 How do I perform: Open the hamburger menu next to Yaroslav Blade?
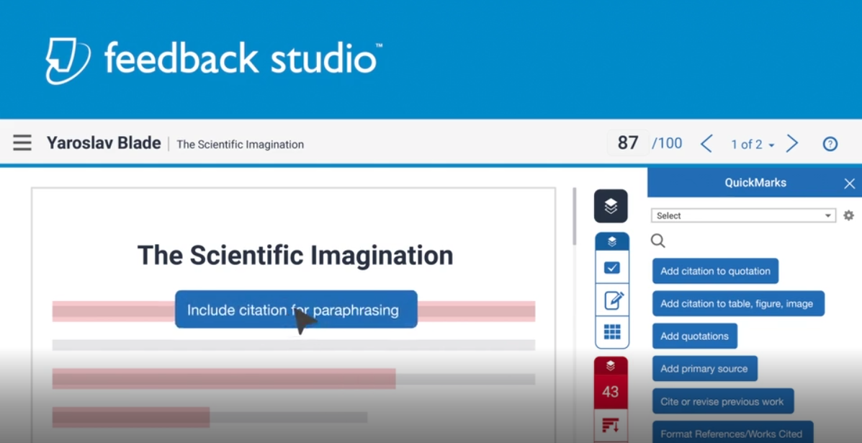(x=22, y=143)
